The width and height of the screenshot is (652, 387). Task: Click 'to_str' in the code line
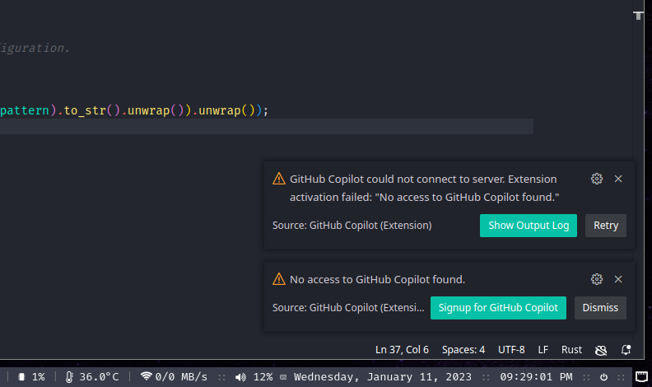85,110
